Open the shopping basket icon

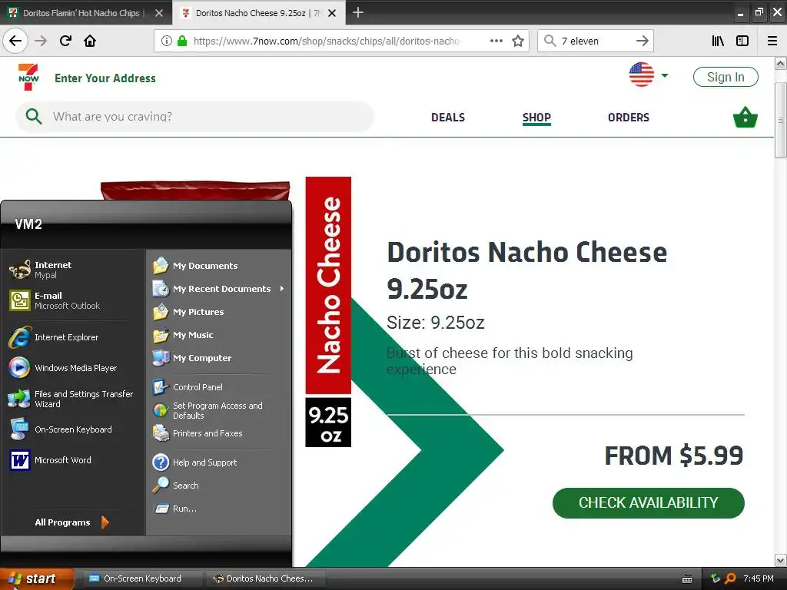point(745,118)
